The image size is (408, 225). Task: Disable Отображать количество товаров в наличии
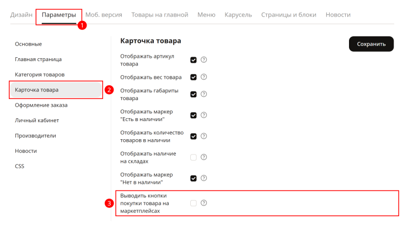[194, 136]
